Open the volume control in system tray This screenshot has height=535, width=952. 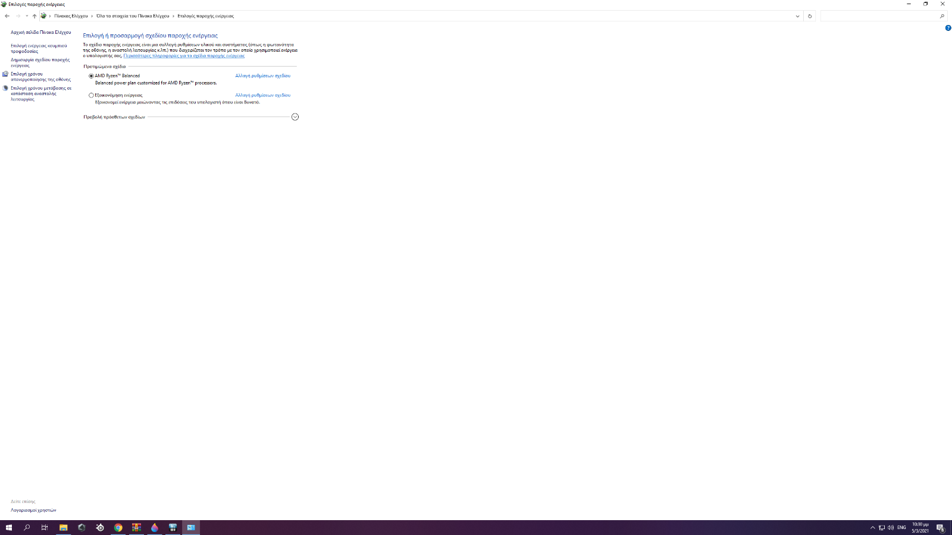891,527
